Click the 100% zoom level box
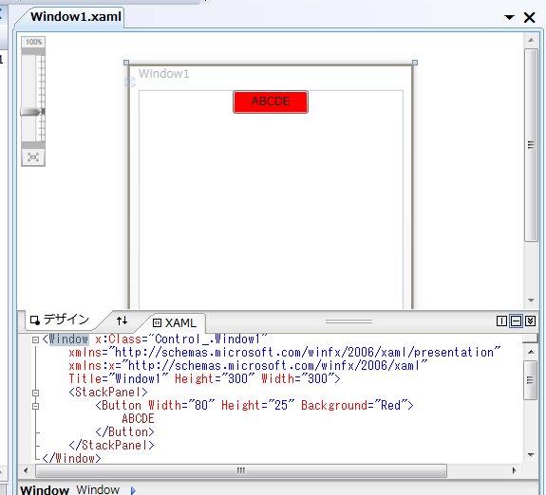 (x=33, y=42)
